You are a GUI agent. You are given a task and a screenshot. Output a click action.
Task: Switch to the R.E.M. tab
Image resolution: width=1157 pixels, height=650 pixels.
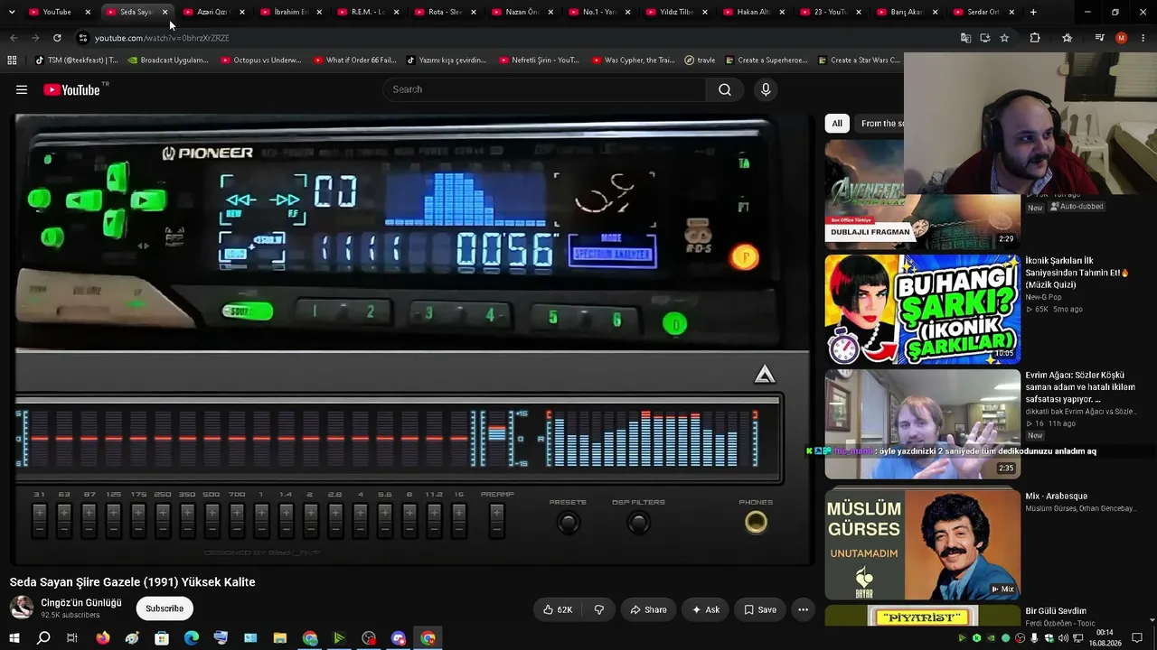pos(367,12)
